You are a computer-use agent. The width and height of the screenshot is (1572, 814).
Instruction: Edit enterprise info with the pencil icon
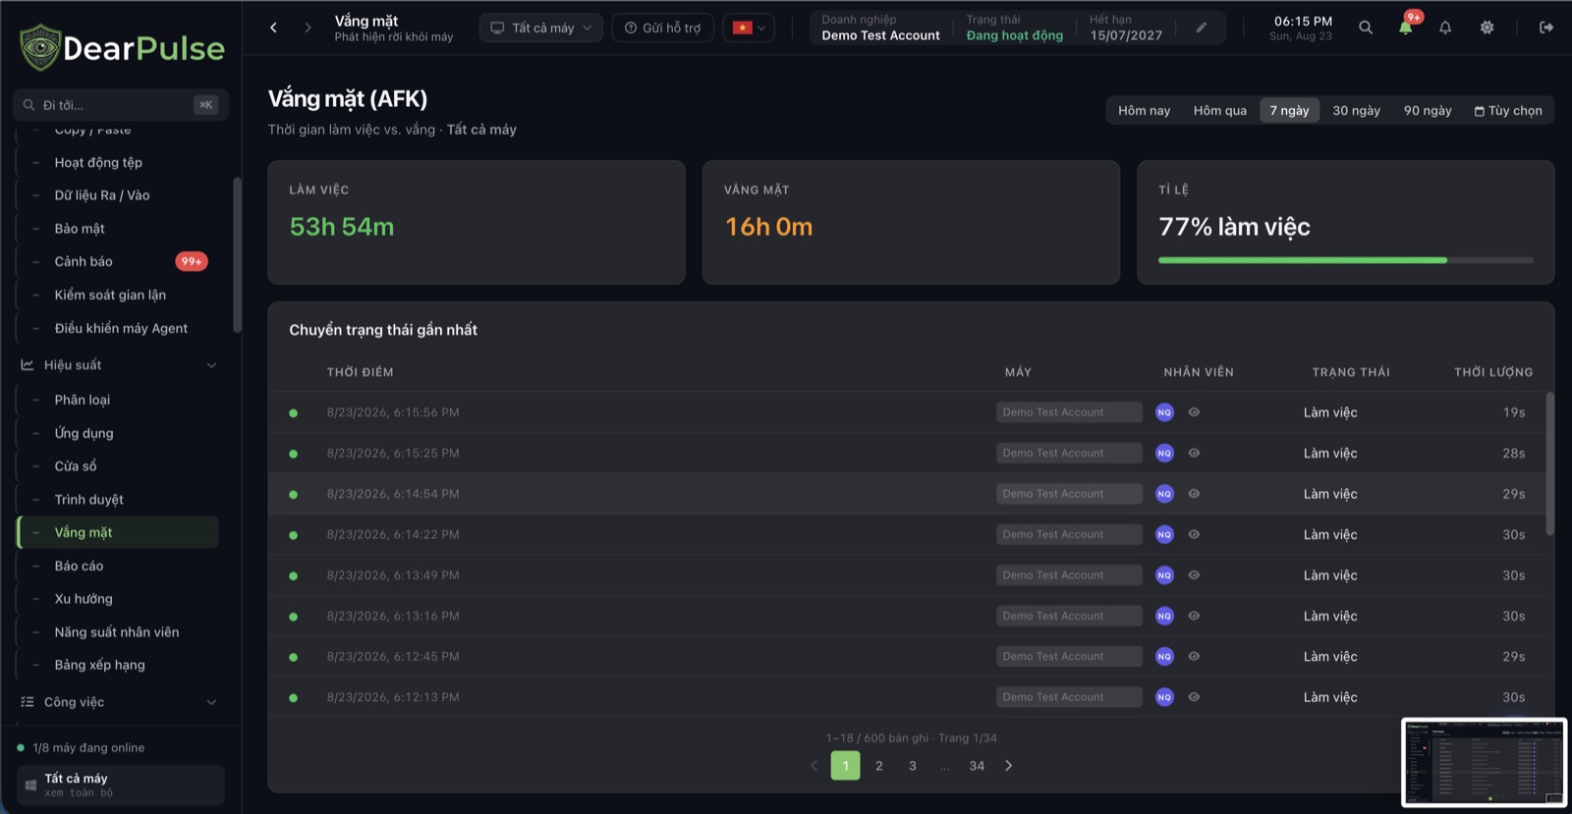[1201, 27]
